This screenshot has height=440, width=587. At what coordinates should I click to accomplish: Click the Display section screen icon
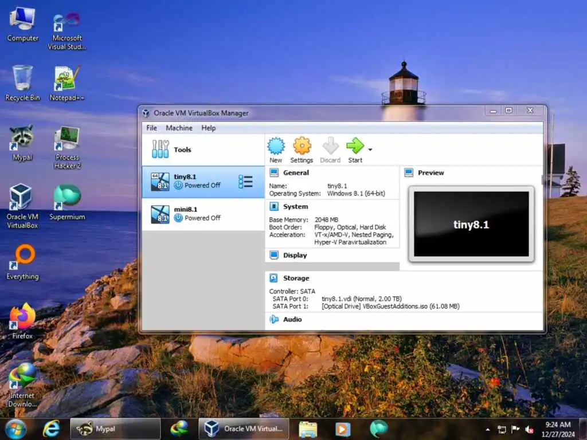tap(274, 255)
